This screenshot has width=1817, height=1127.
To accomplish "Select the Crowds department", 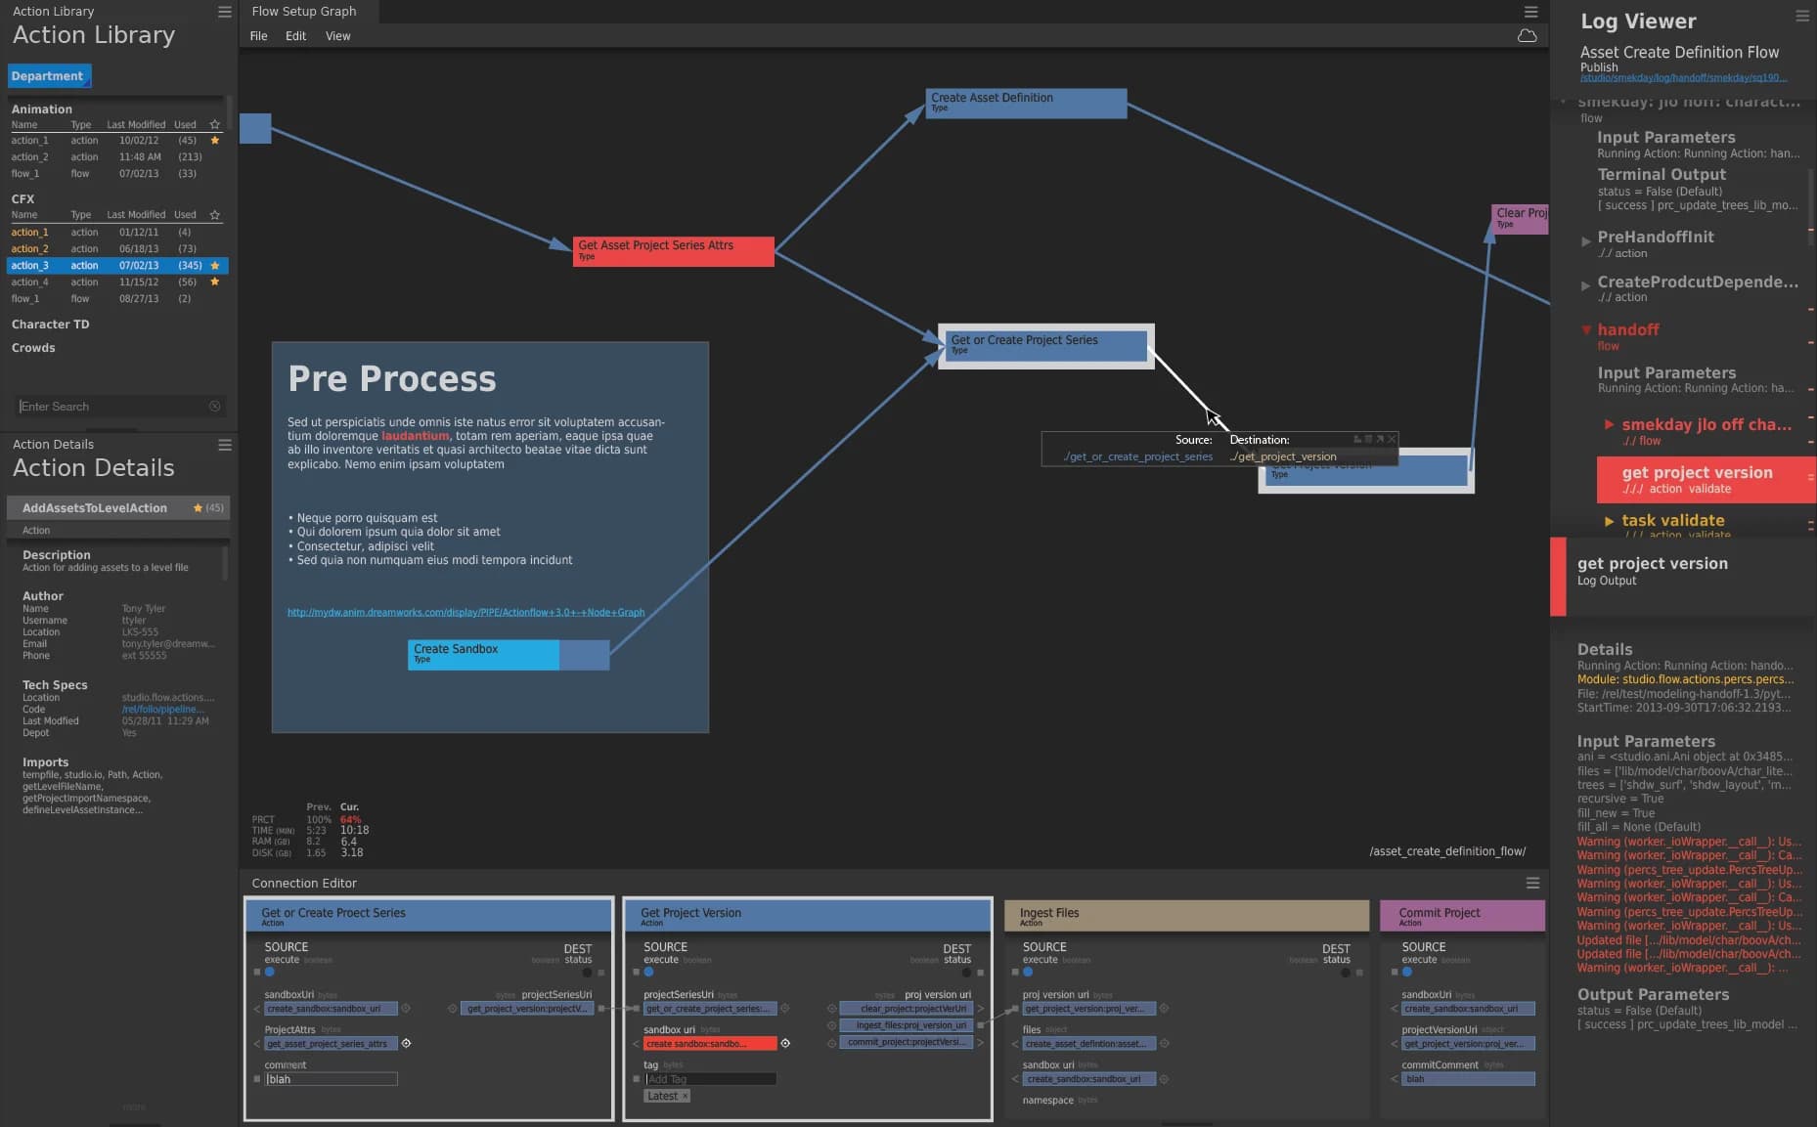I will click(x=33, y=348).
